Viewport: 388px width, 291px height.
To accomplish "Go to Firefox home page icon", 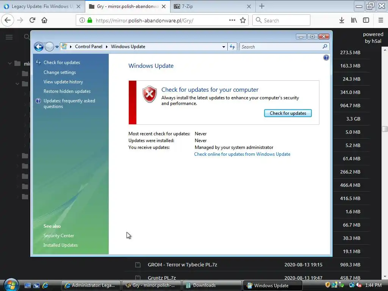I will tap(44, 20).
